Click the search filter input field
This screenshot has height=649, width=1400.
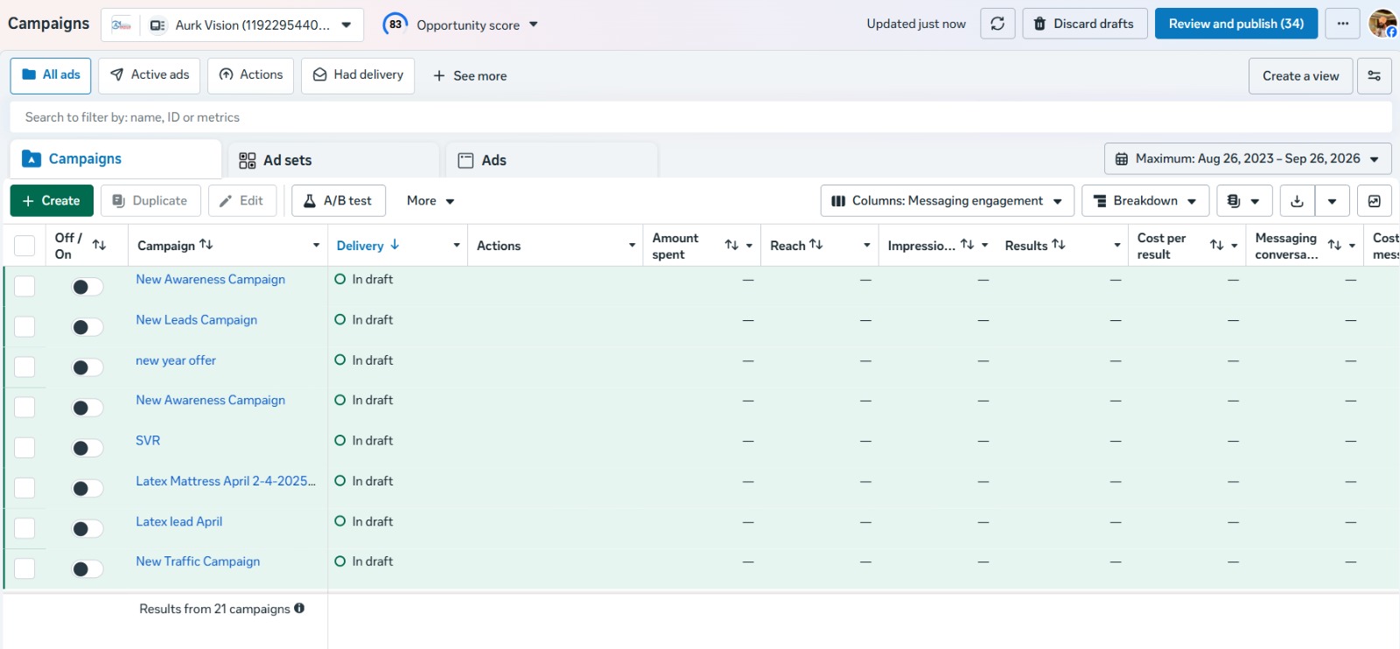[700, 117]
